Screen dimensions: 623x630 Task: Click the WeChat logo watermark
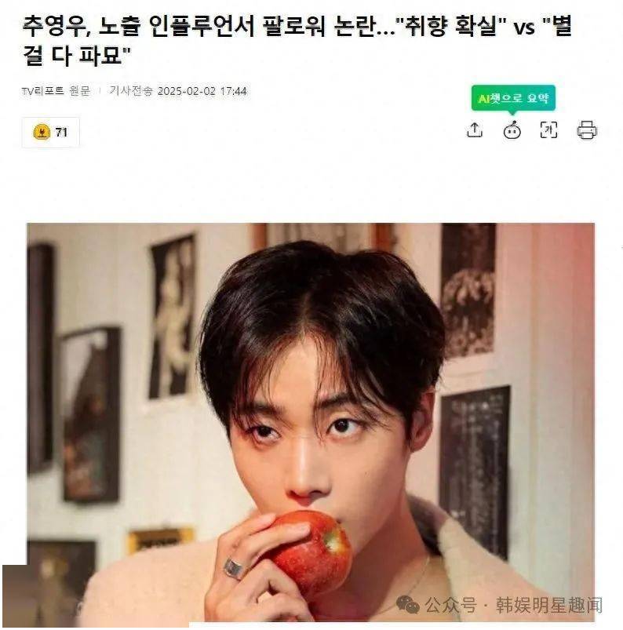click(407, 605)
